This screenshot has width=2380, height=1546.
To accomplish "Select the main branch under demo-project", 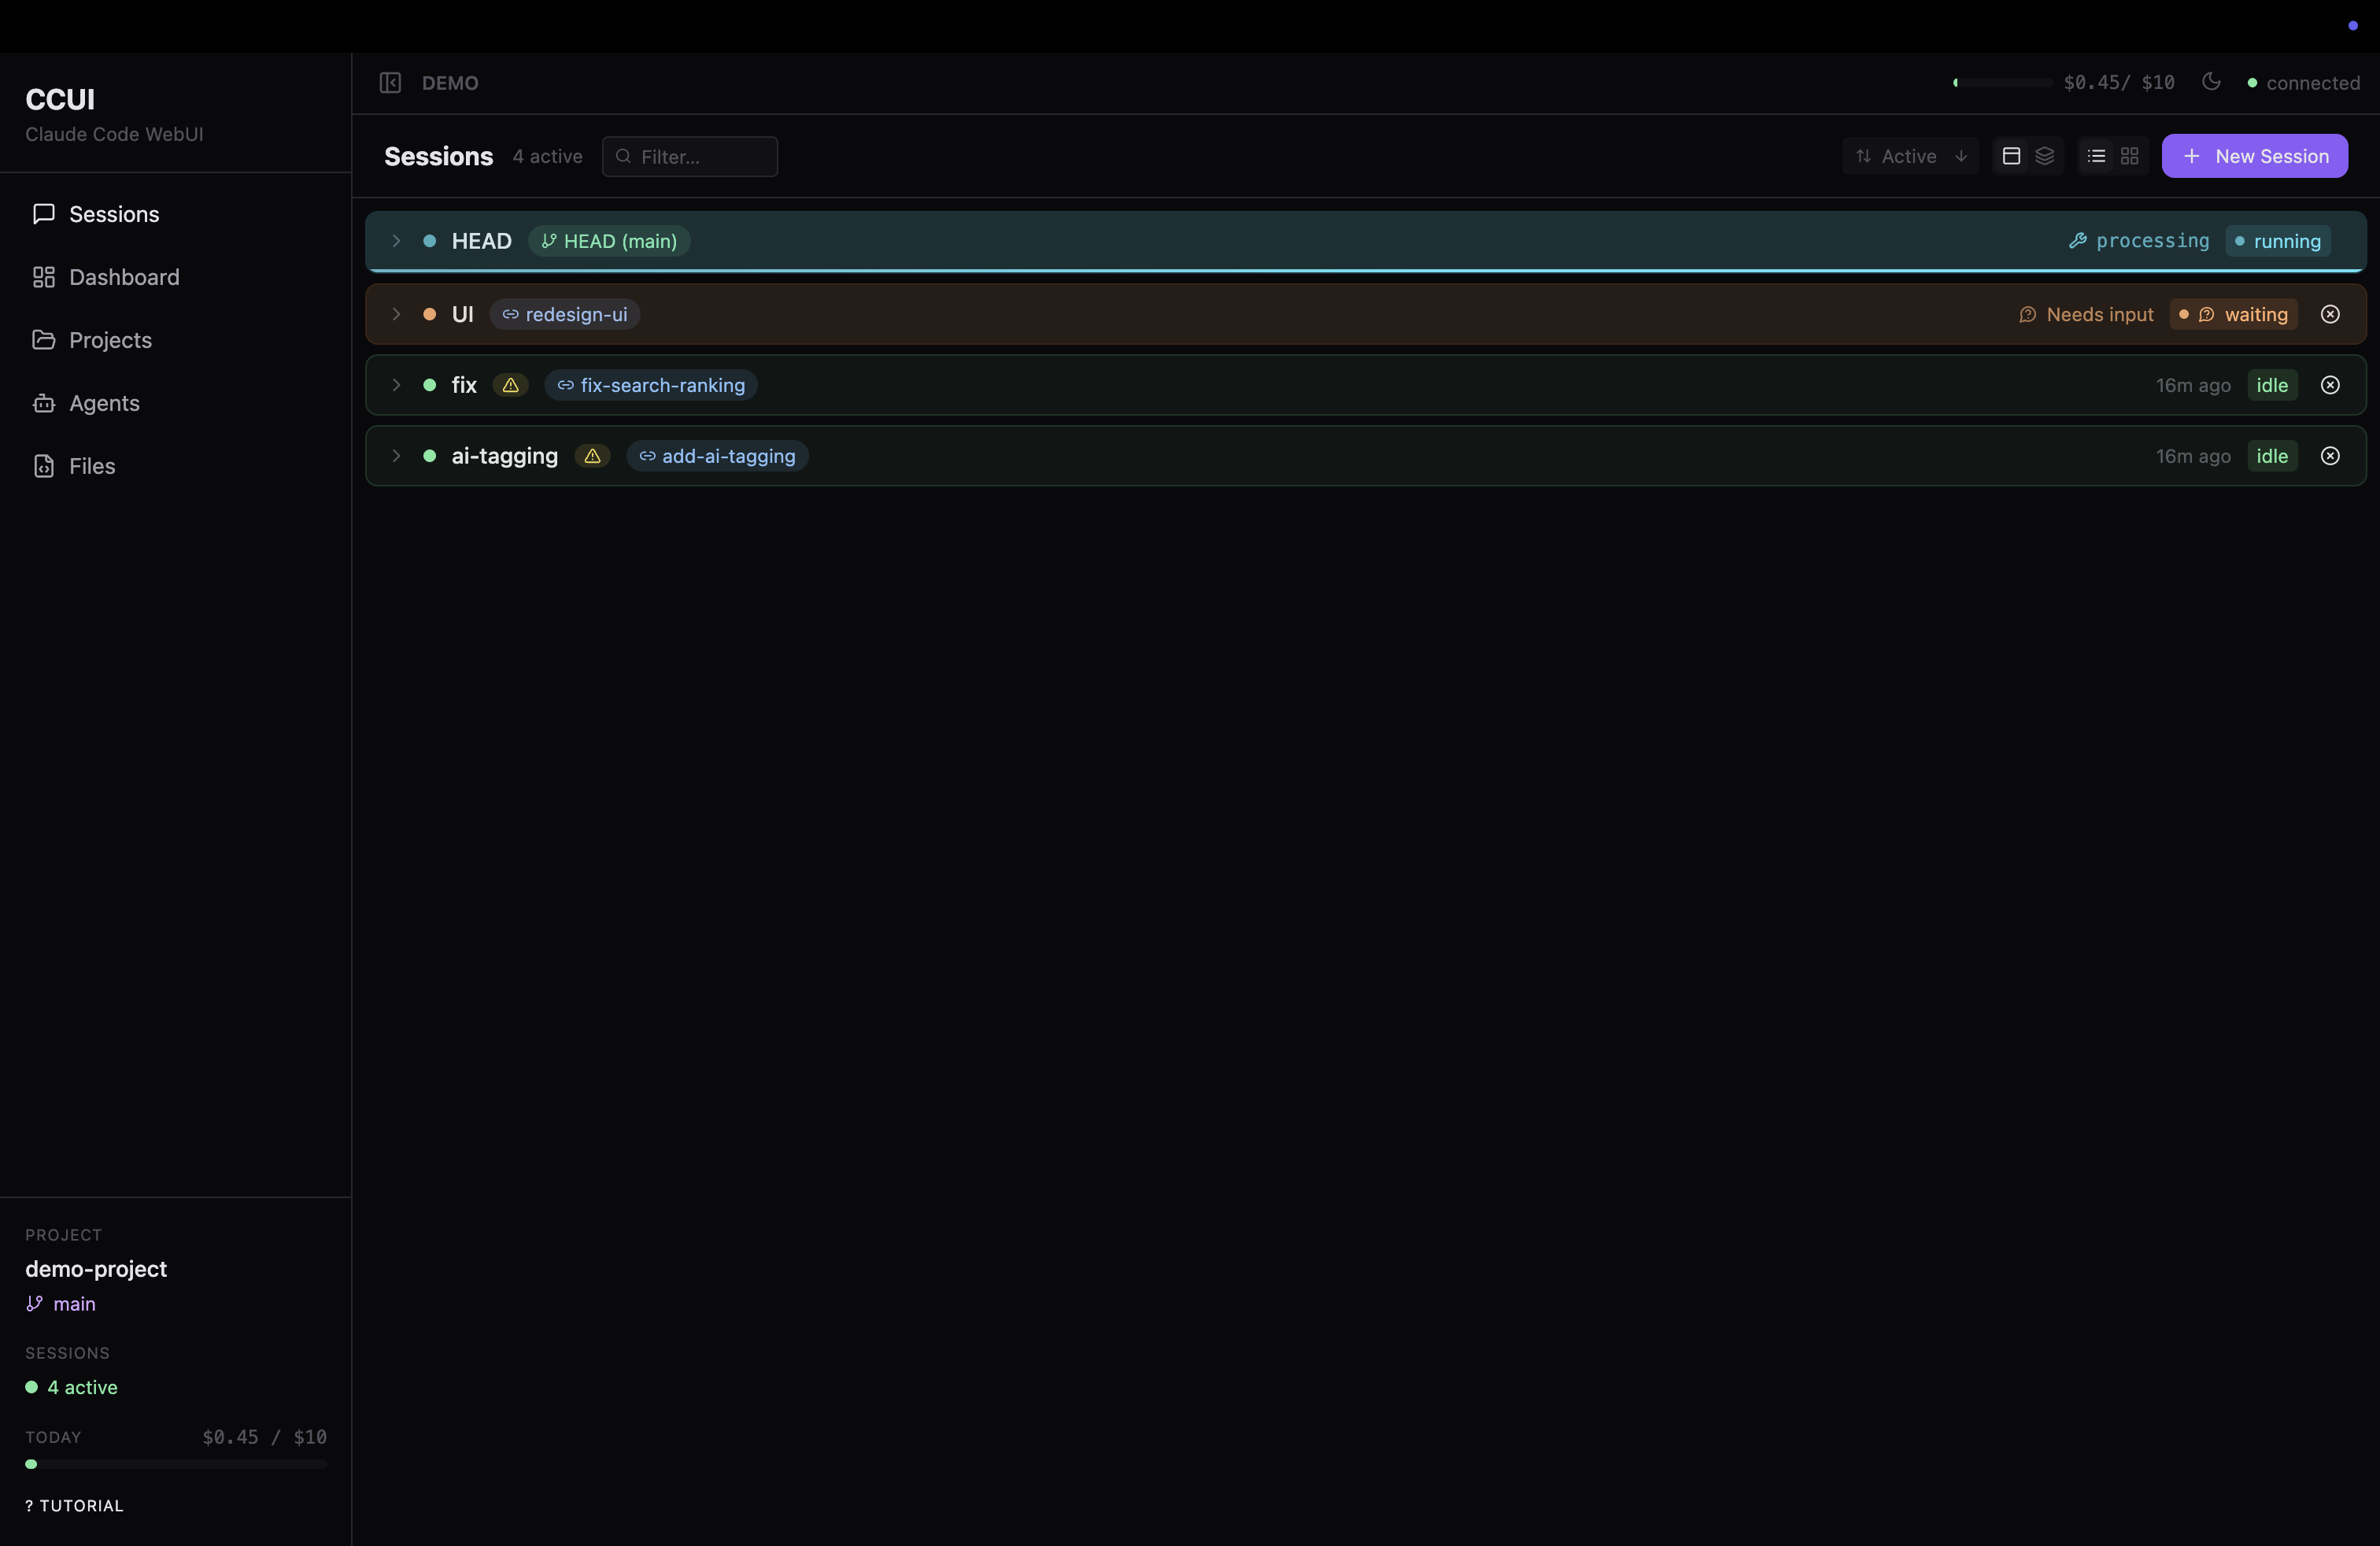I will click(x=61, y=1304).
